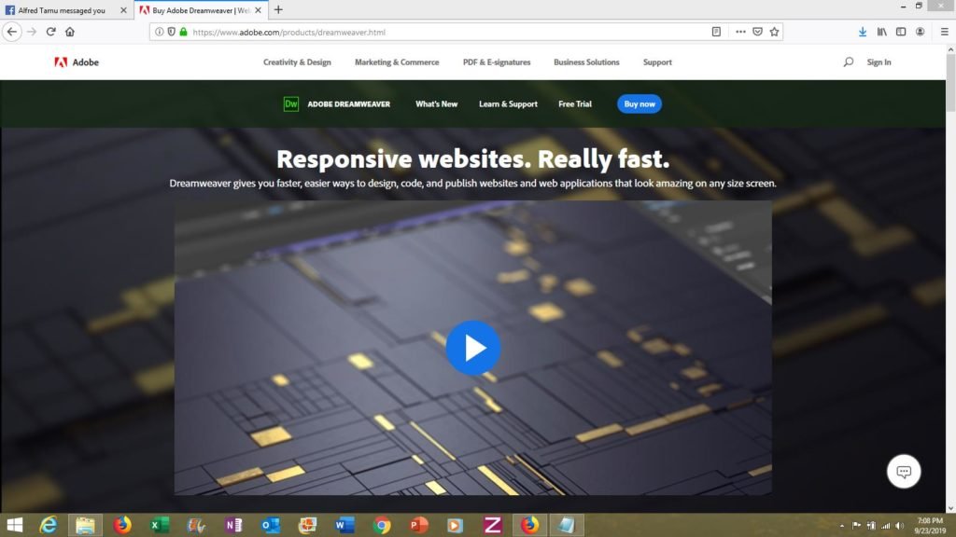This screenshot has width=956, height=537.
Task: Click the blue Buy now button
Action: (x=639, y=104)
